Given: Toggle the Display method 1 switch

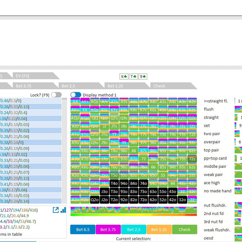Looking at the screenshot, I should tap(75, 95).
